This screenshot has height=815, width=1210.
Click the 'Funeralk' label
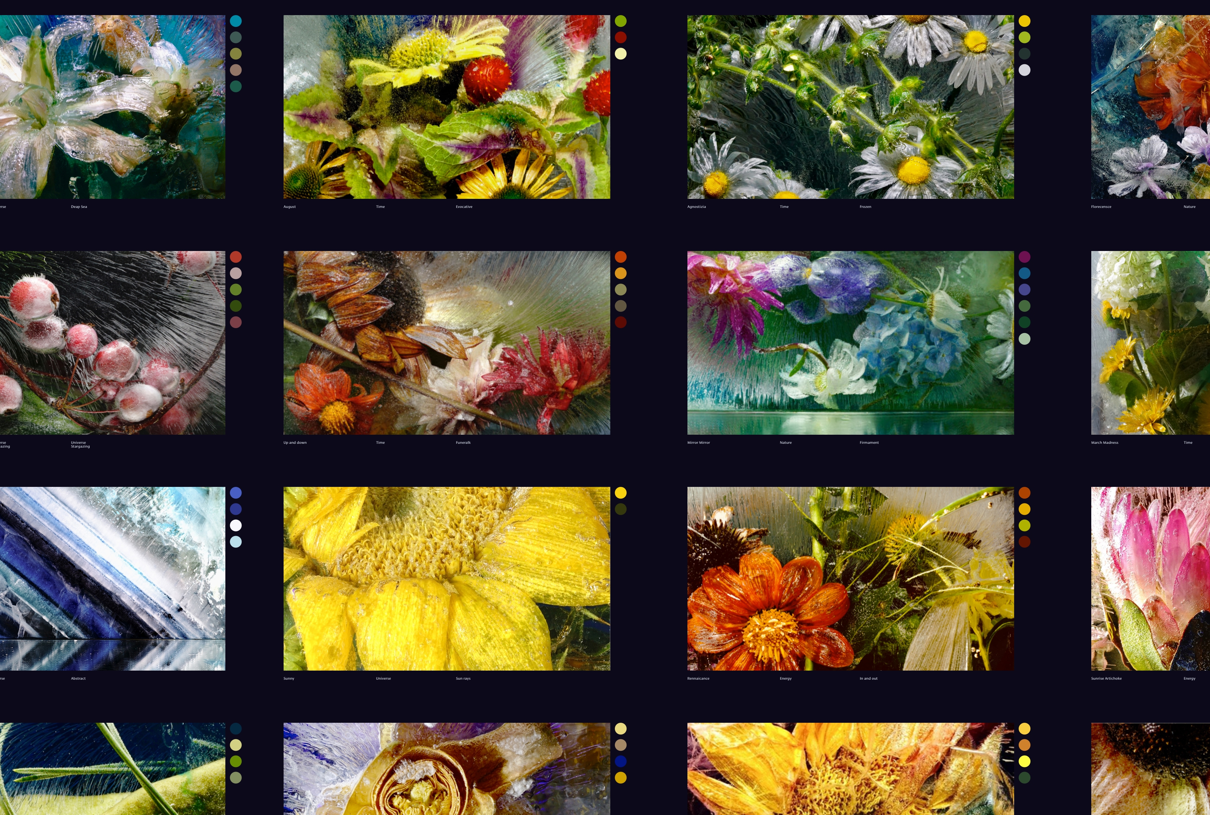[463, 443]
